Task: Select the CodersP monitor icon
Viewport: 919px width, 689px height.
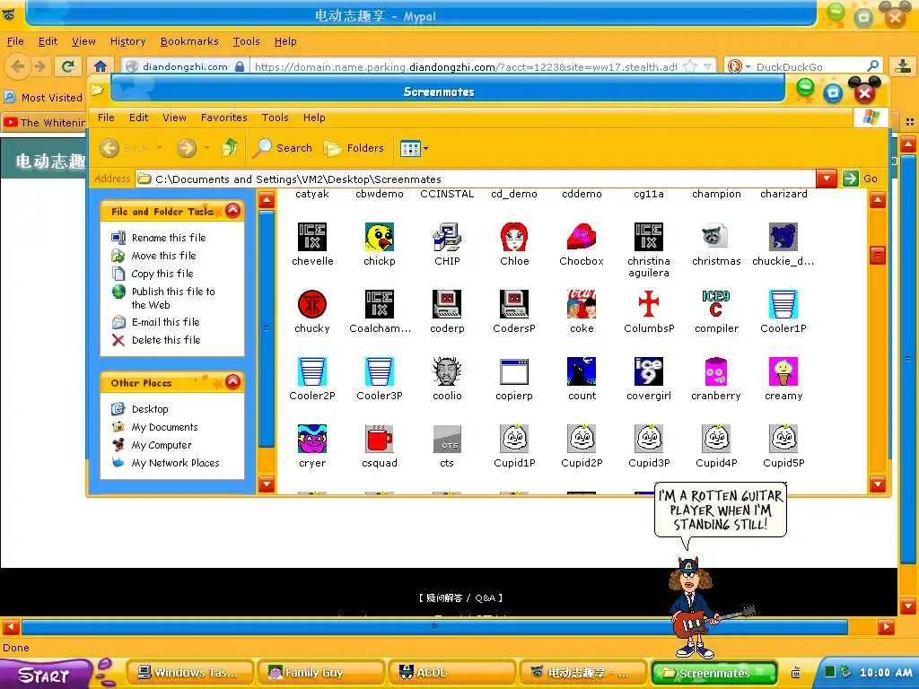Action: (x=514, y=304)
